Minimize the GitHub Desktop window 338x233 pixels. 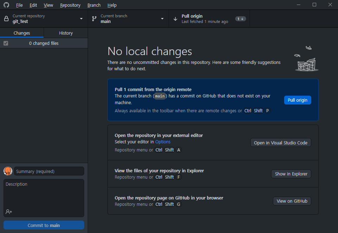(x=299, y=5)
